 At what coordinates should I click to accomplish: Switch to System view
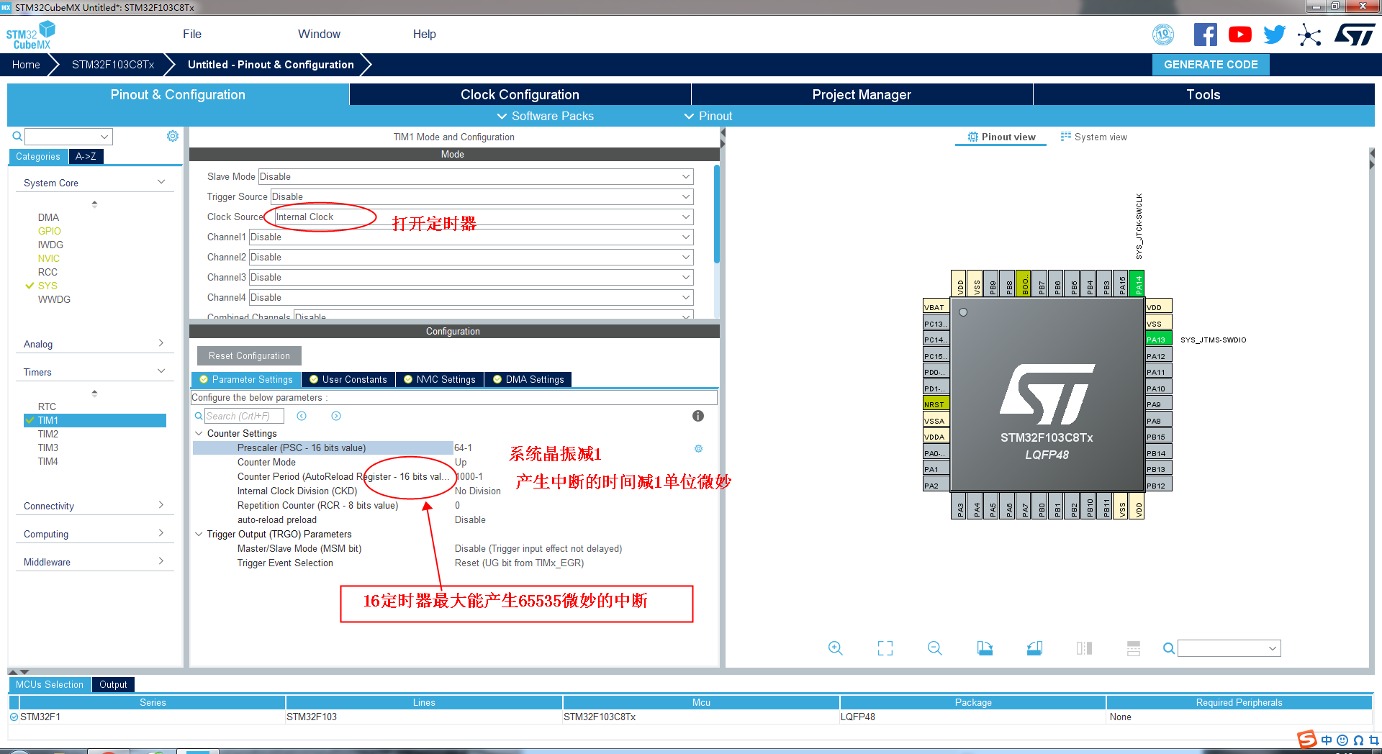click(1094, 137)
